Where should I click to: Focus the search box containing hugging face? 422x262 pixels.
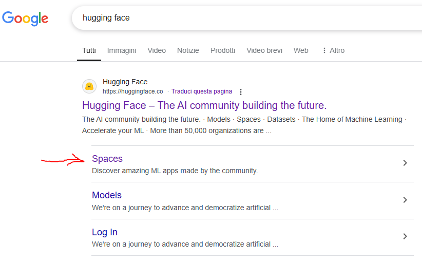[x=246, y=18]
